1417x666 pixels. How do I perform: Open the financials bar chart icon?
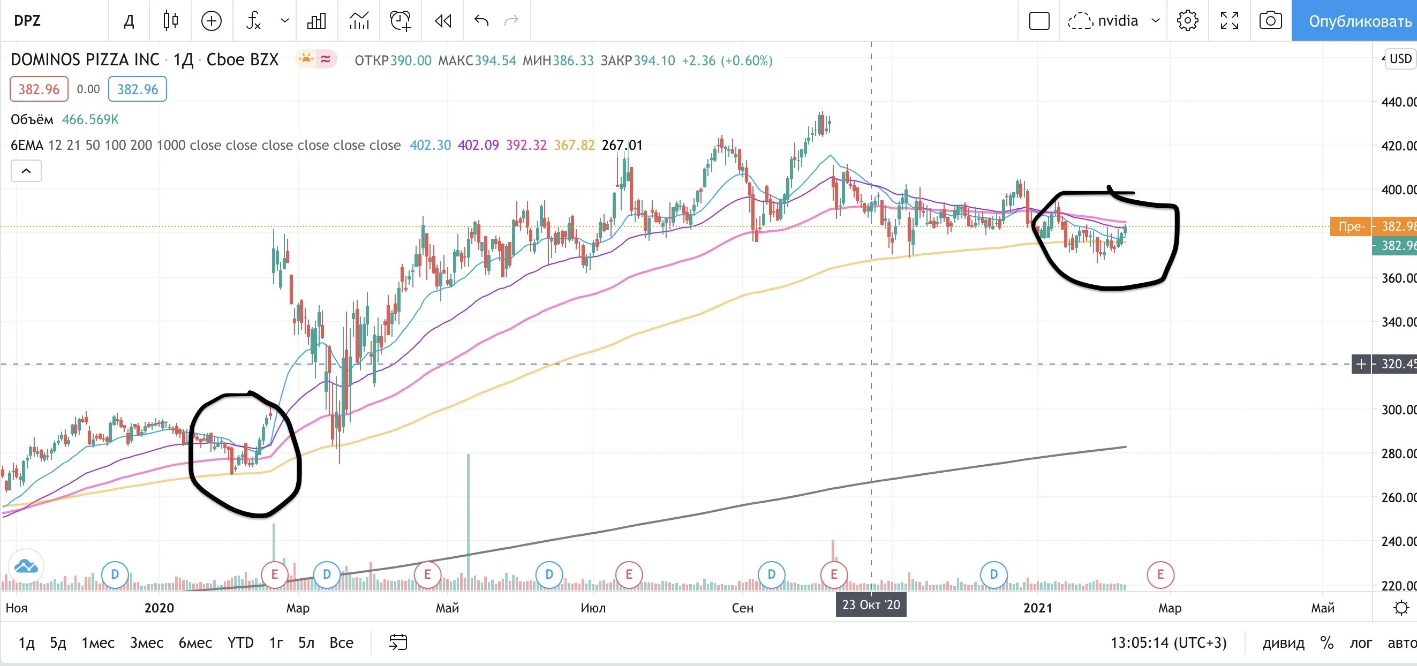316,21
